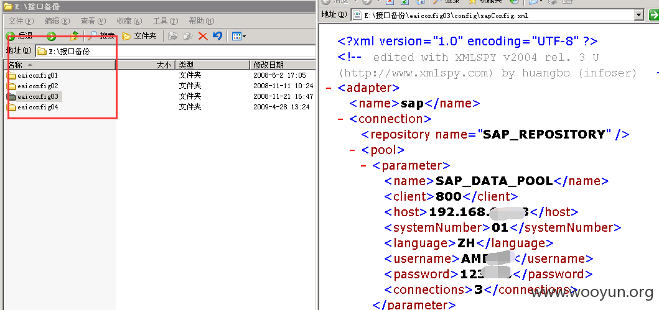Click the Move To toolbar icon
The image size is (659, 310).
point(172,36)
